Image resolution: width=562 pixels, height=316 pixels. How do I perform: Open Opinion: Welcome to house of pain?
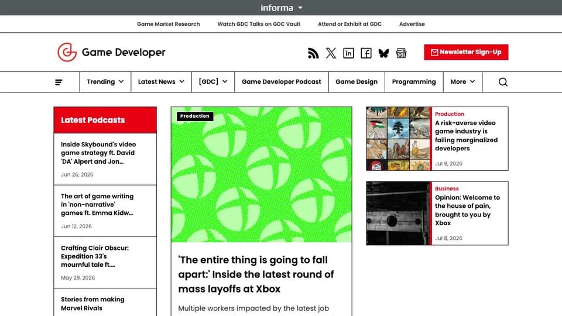(467, 210)
